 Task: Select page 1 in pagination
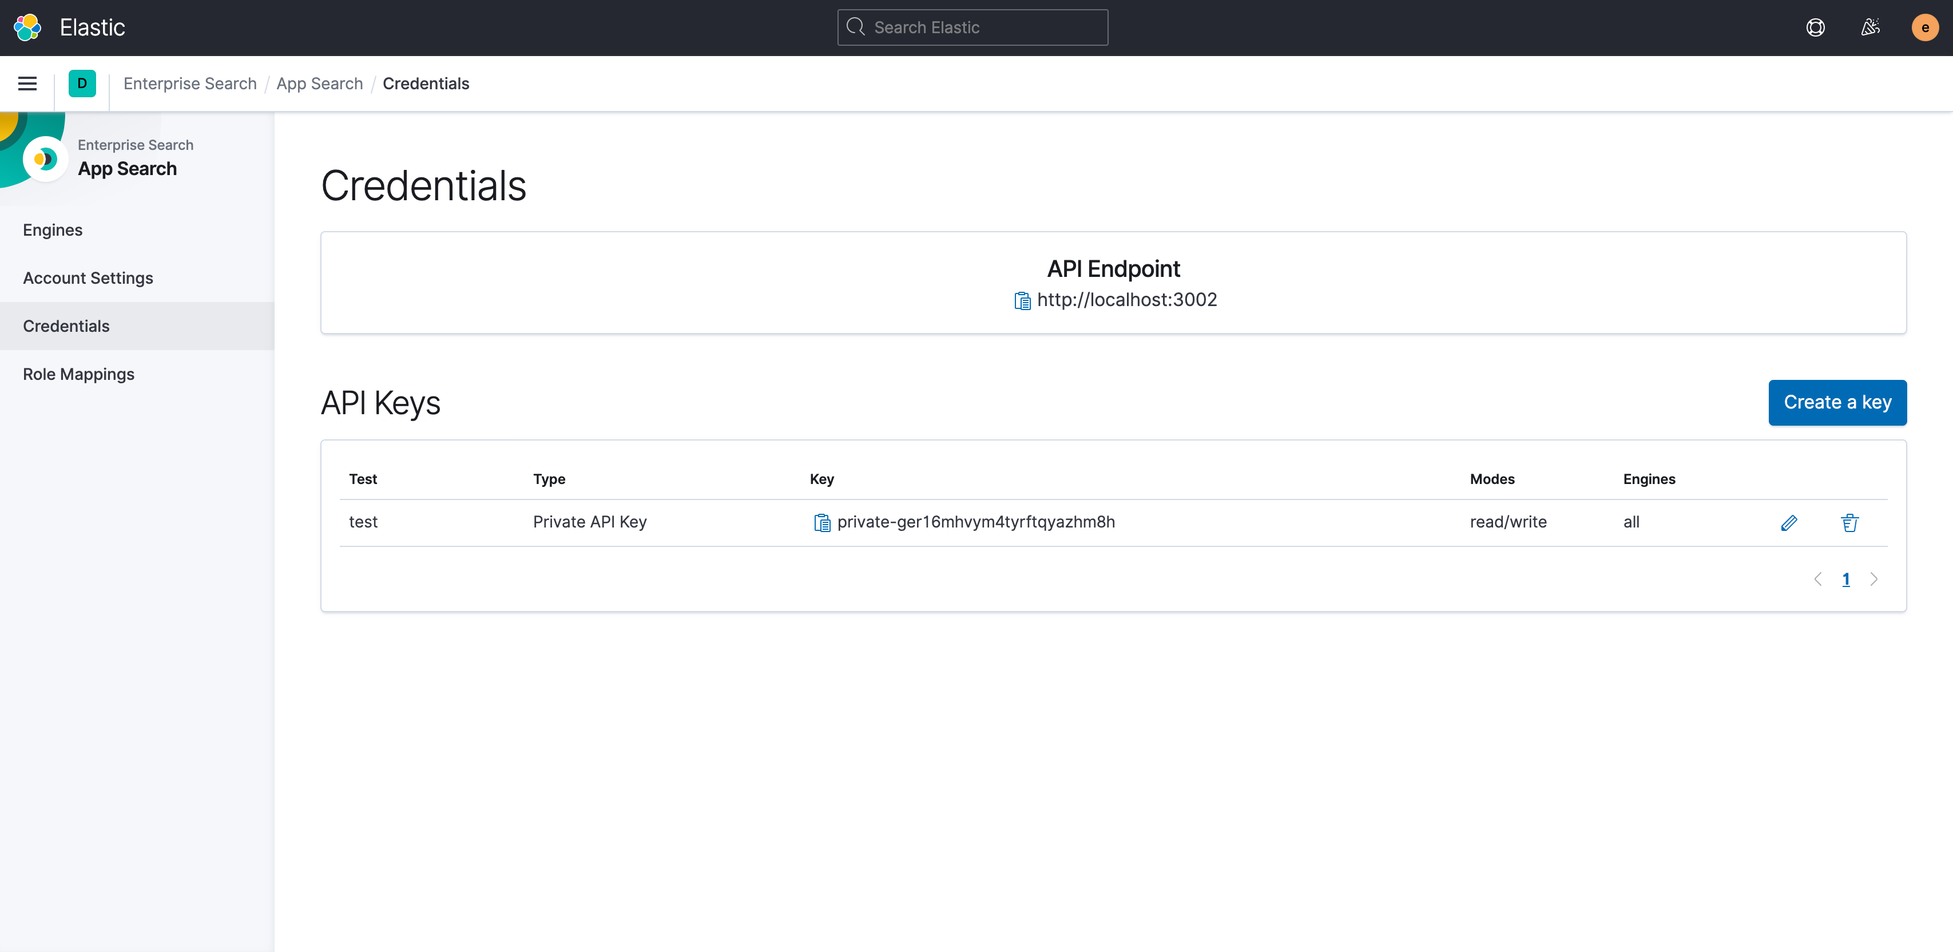click(x=1845, y=579)
